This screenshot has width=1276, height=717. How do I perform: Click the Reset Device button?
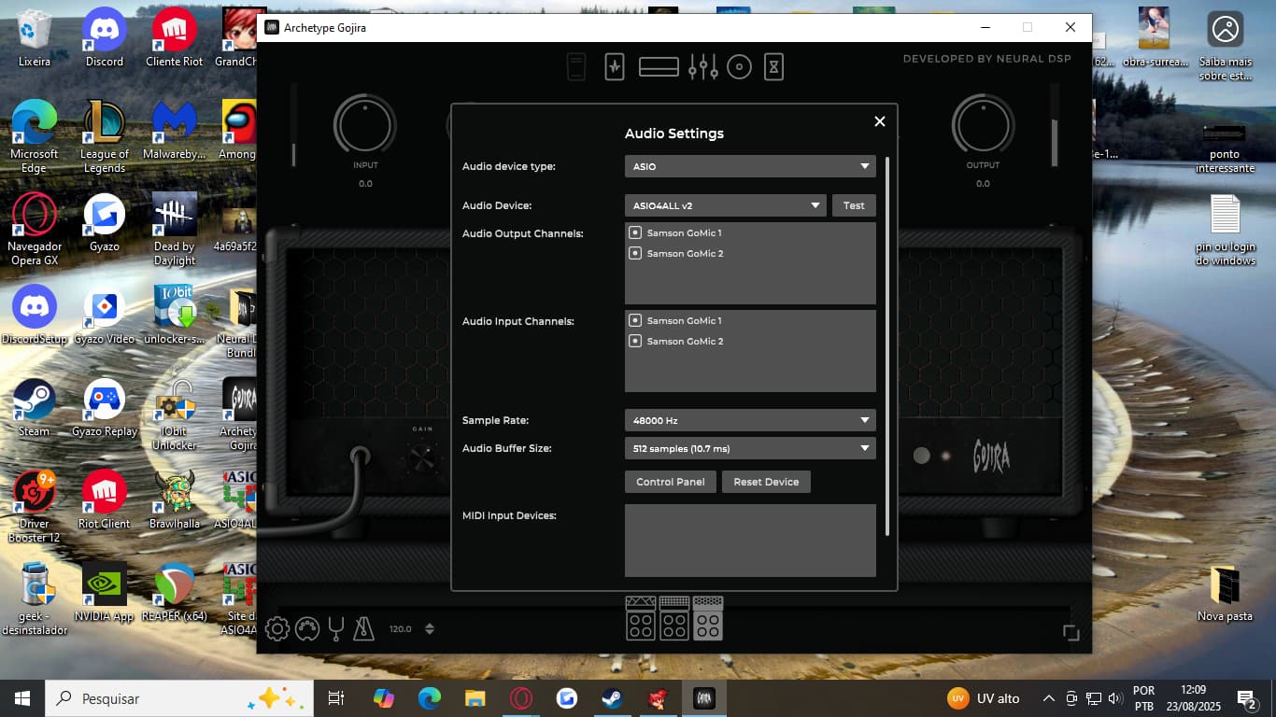[x=766, y=482]
